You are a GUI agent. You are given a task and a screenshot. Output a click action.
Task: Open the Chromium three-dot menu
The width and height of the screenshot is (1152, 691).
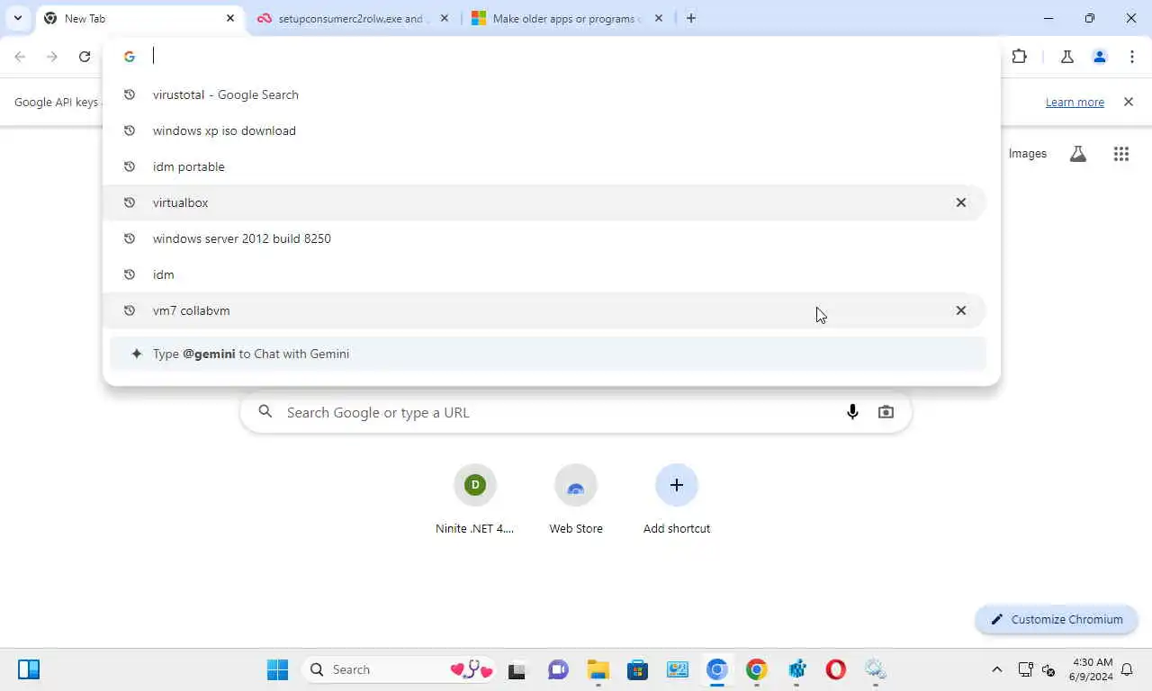tap(1132, 57)
